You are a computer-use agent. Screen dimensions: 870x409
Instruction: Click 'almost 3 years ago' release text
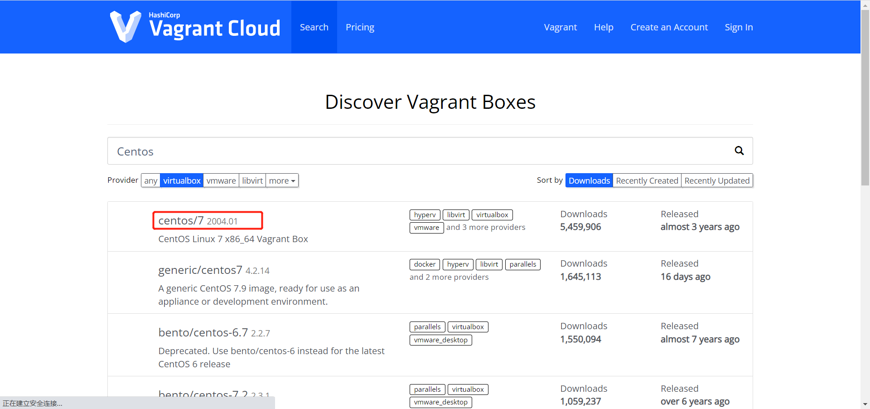pyautogui.click(x=700, y=227)
